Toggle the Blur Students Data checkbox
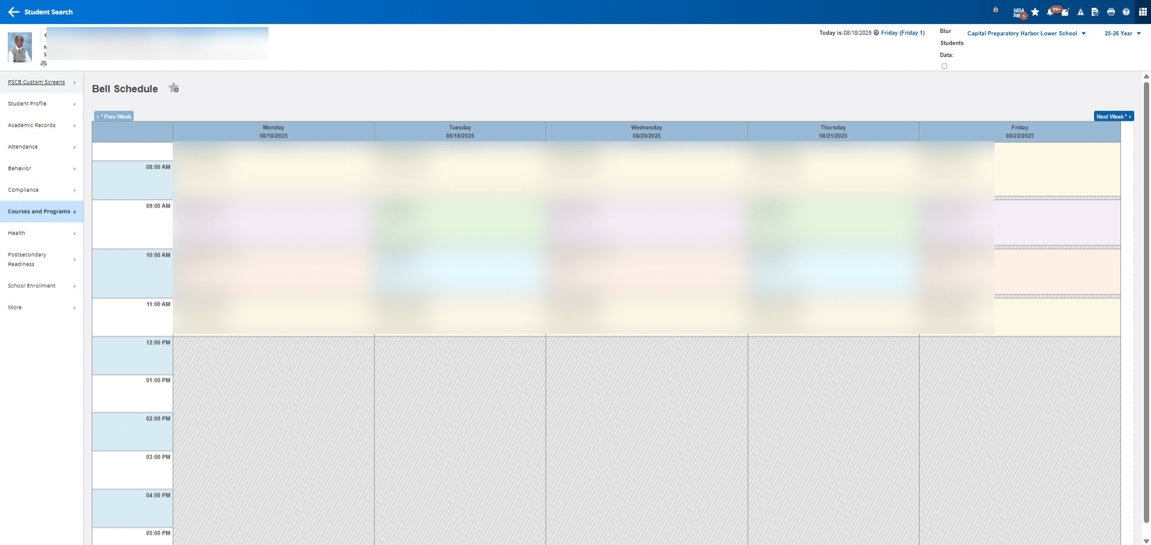 tap(944, 66)
